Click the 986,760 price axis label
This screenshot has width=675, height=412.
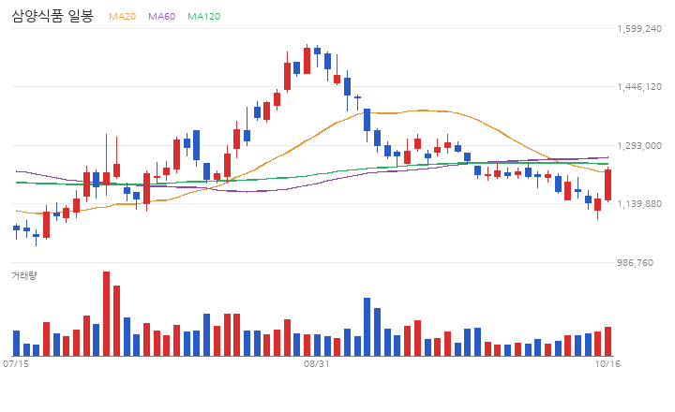635,263
